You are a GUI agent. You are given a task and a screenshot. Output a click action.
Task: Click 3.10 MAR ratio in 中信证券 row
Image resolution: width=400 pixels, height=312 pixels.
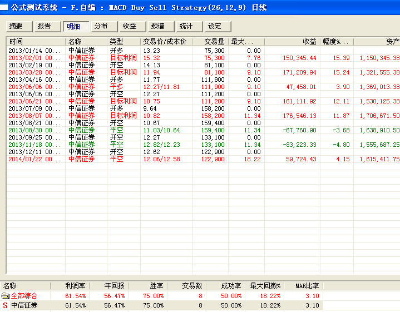click(312, 305)
